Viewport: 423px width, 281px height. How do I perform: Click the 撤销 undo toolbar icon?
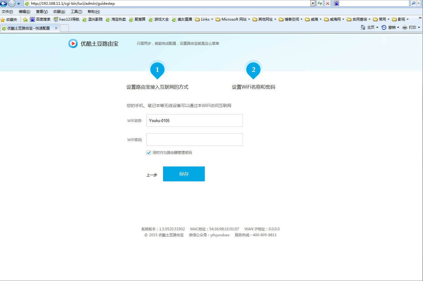point(384,27)
